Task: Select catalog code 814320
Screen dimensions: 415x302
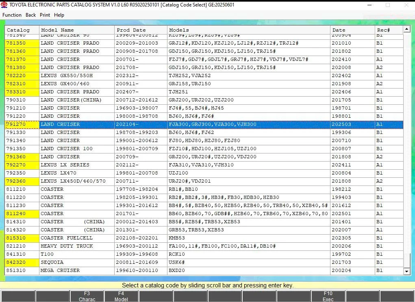Action: 22,230
